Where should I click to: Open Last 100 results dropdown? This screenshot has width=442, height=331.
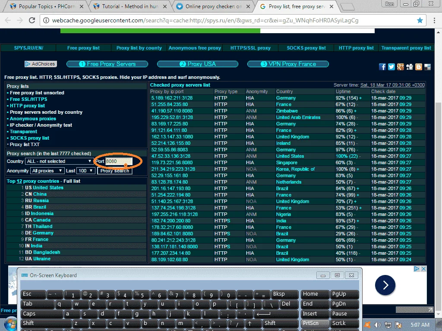(x=85, y=171)
